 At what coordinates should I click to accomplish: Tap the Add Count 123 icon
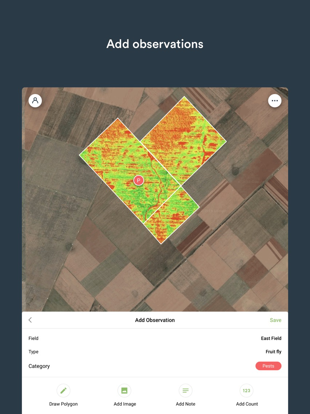coord(246,391)
